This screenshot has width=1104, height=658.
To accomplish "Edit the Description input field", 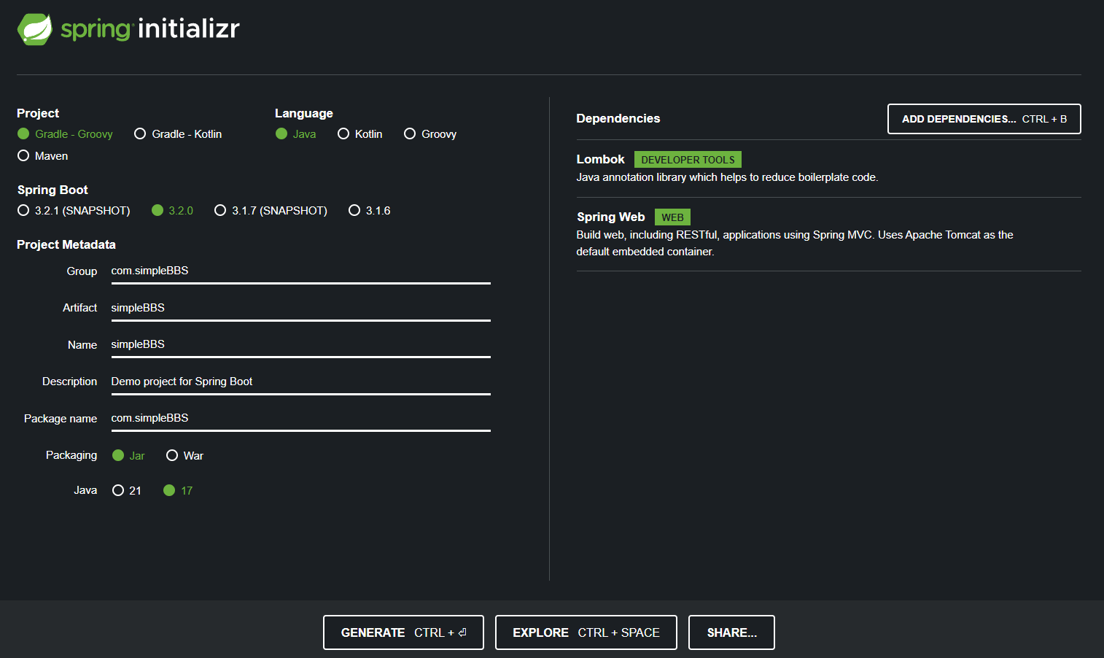I will pos(300,382).
